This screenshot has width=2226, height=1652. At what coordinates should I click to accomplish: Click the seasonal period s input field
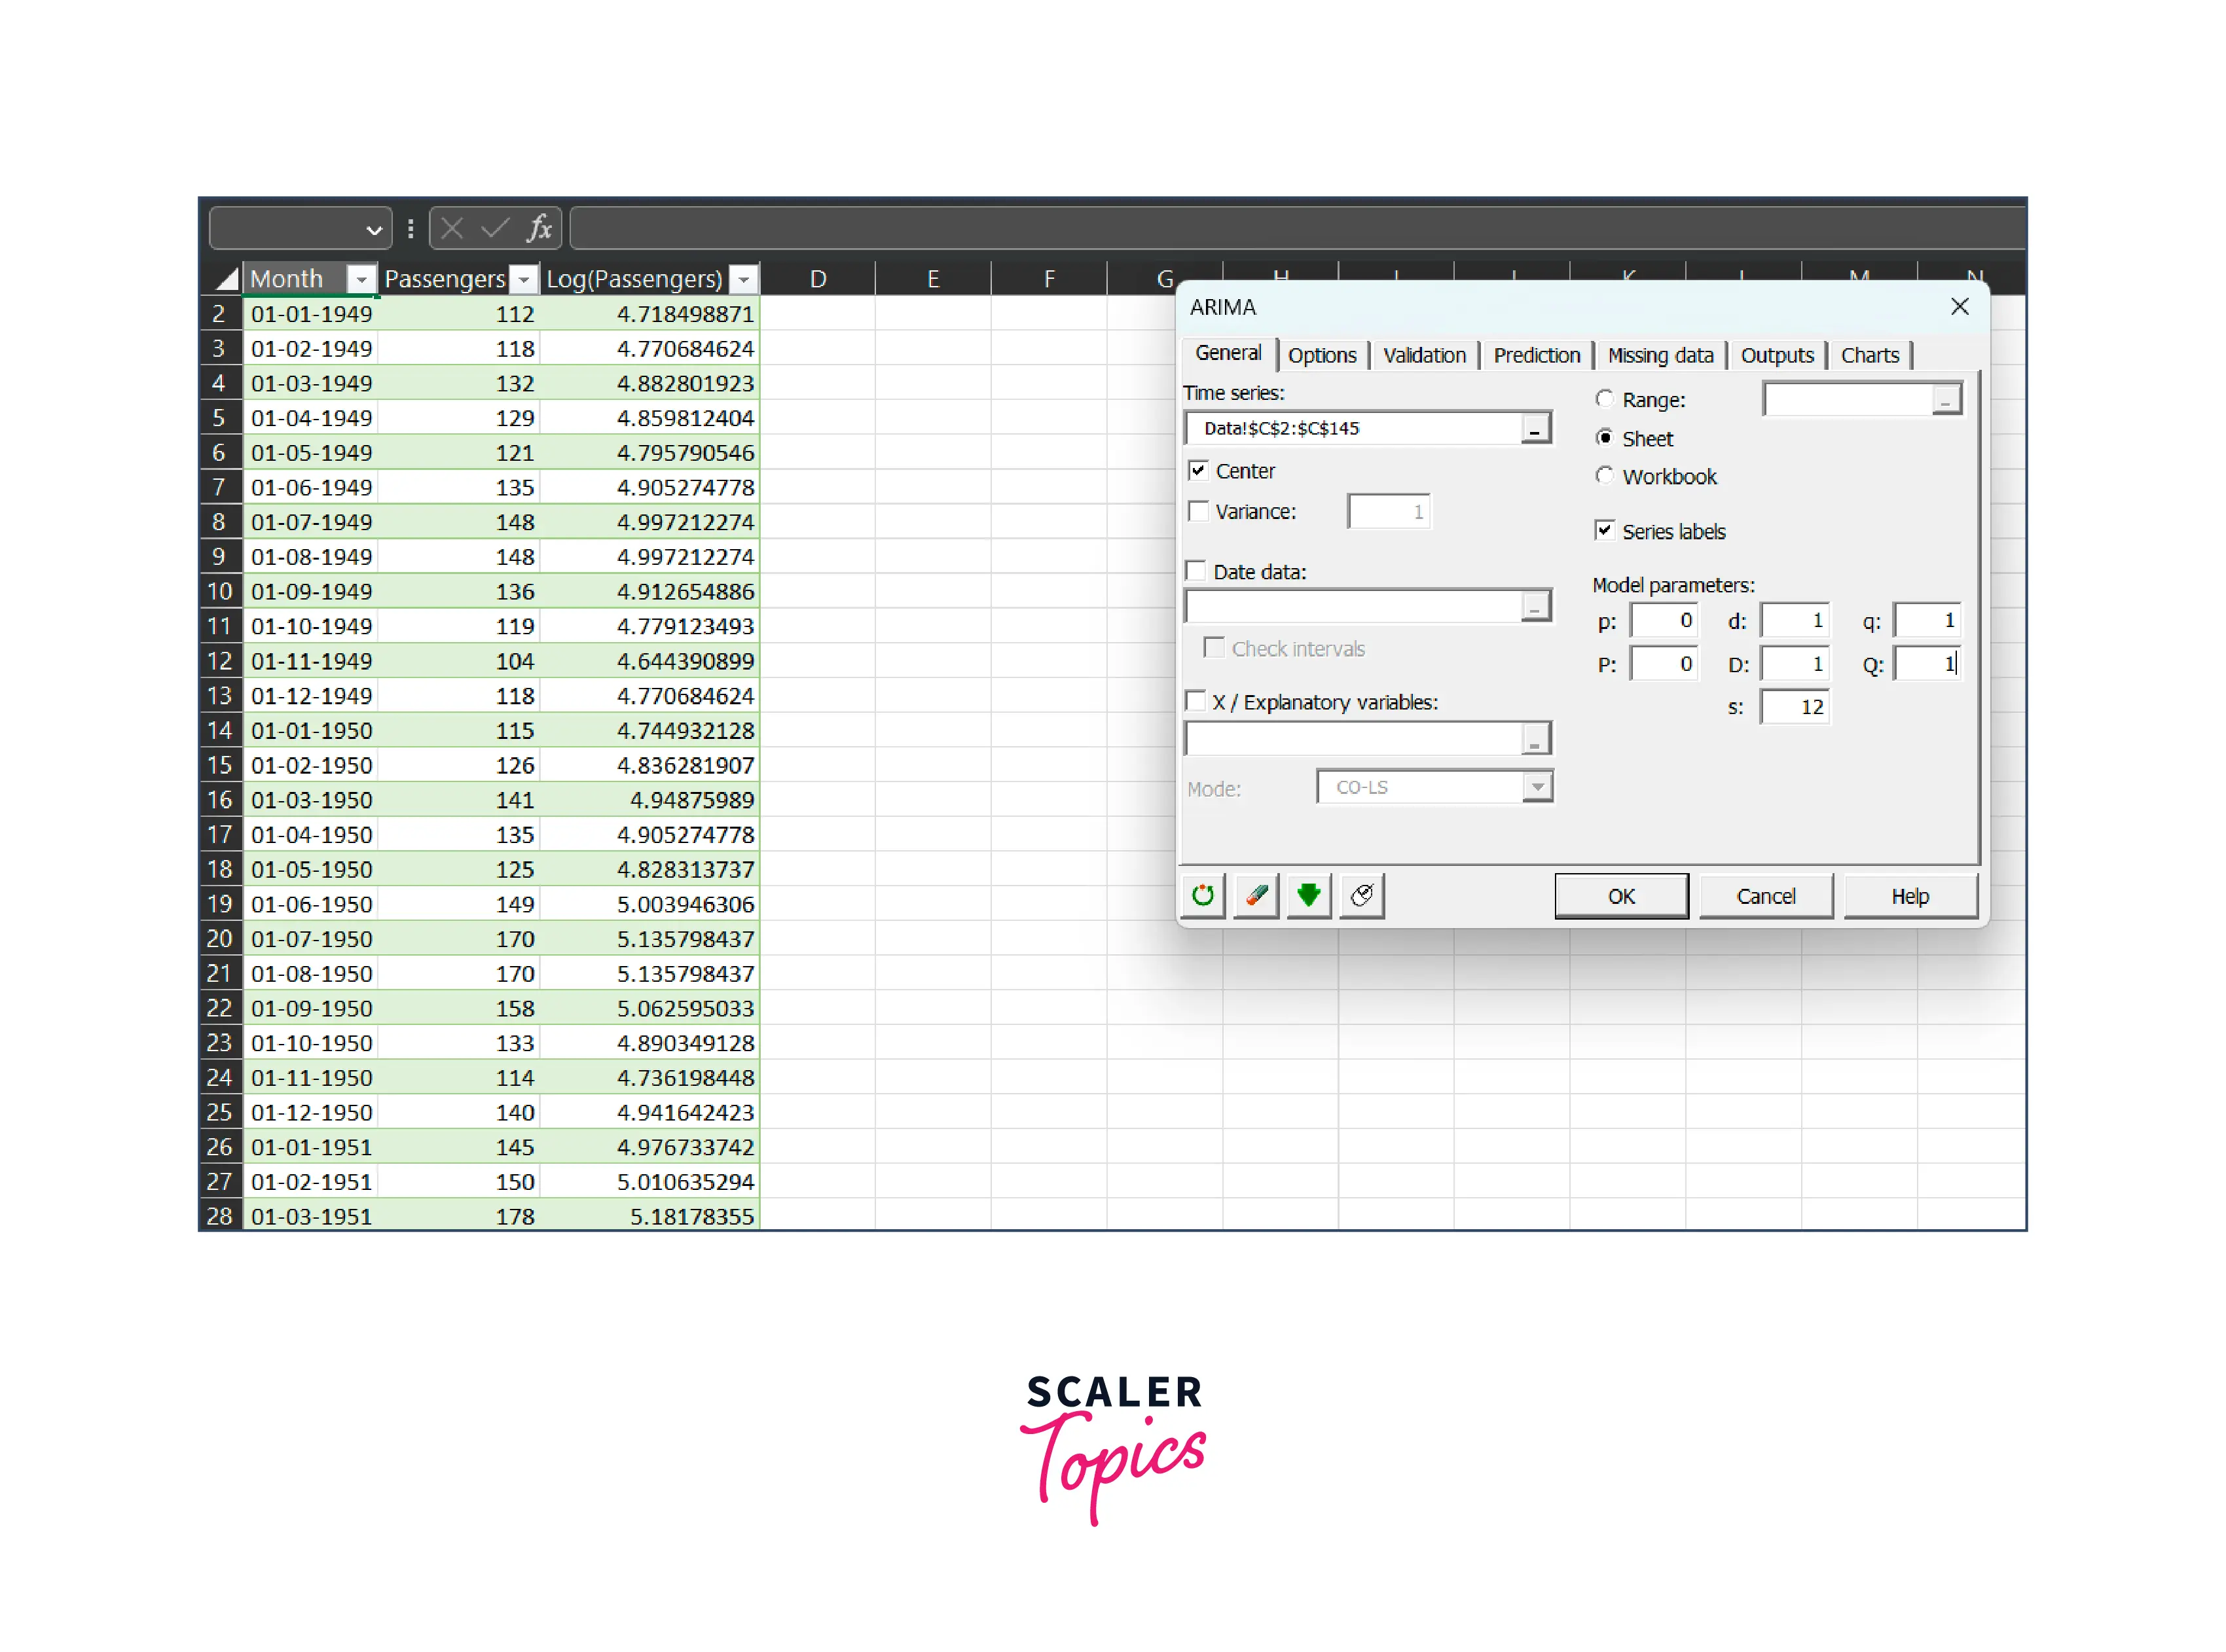pyautogui.click(x=1795, y=707)
